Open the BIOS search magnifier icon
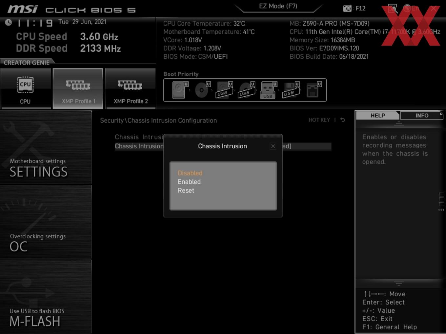Image resolution: width=446 pixels, height=334 pixels. click(393, 9)
